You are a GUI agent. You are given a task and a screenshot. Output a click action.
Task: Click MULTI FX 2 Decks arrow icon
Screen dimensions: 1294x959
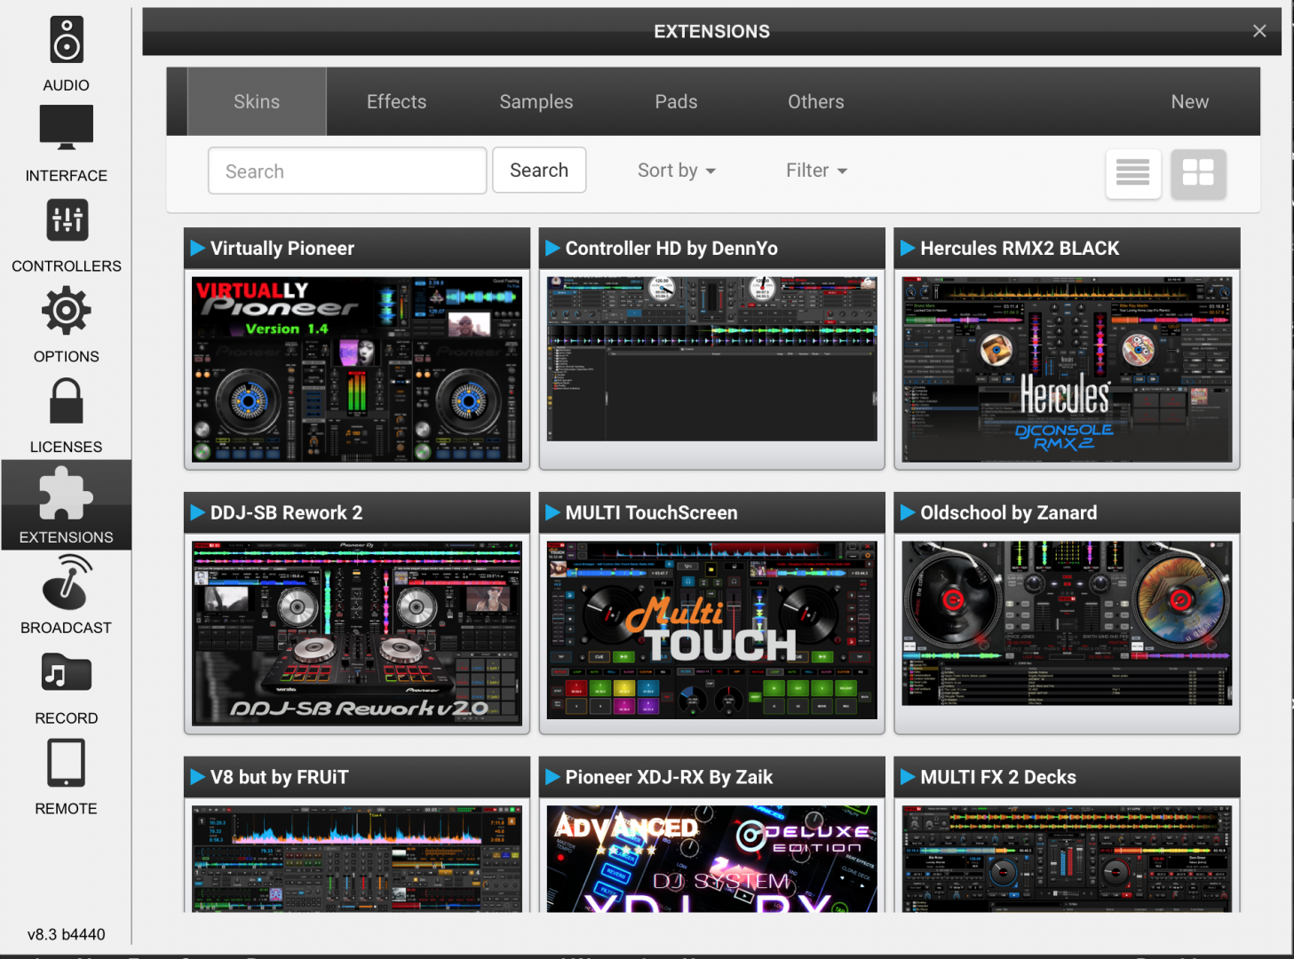[x=908, y=777]
